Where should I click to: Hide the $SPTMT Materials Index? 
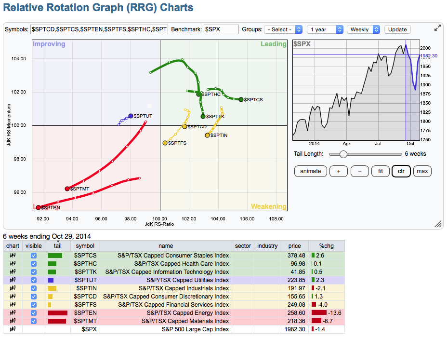point(34,321)
